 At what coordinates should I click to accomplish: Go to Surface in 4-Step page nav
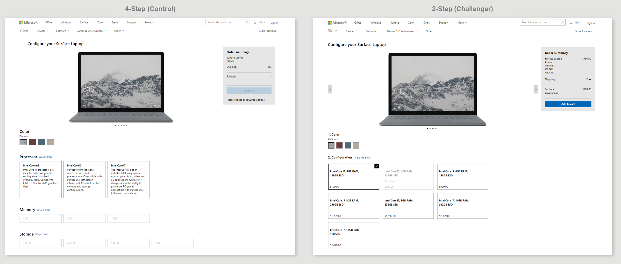pyautogui.click(x=84, y=22)
